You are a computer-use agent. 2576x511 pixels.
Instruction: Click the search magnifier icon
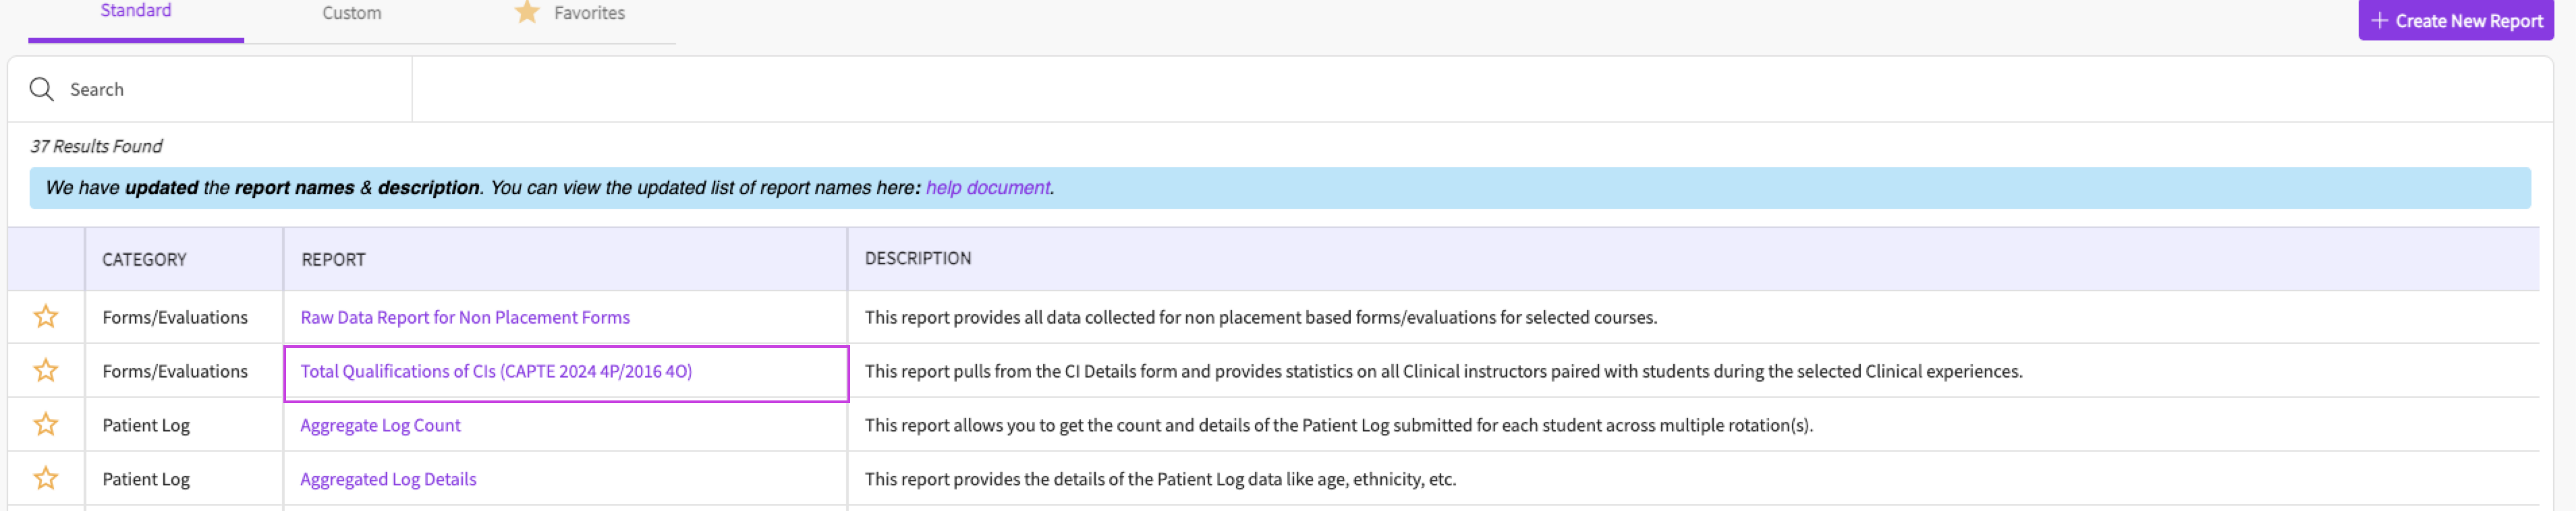pyautogui.click(x=41, y=90)
